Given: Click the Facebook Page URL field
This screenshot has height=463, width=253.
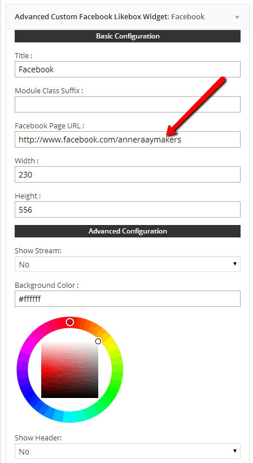Looking at the screenshot, I should pyautogui.click(x=128, y=140).
